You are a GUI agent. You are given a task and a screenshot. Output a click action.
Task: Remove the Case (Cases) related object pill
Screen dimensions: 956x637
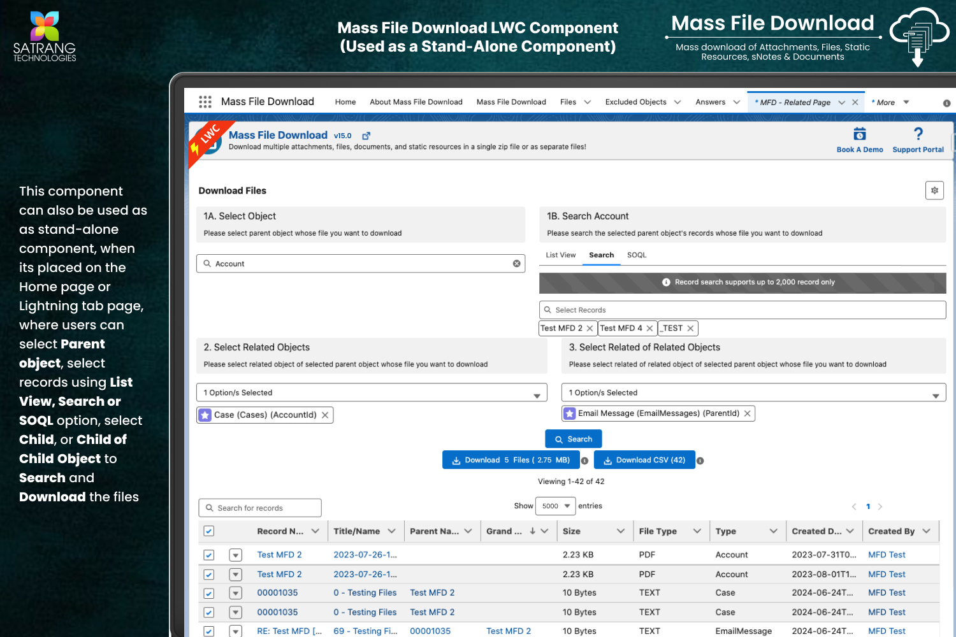click(x=325, y=415)
